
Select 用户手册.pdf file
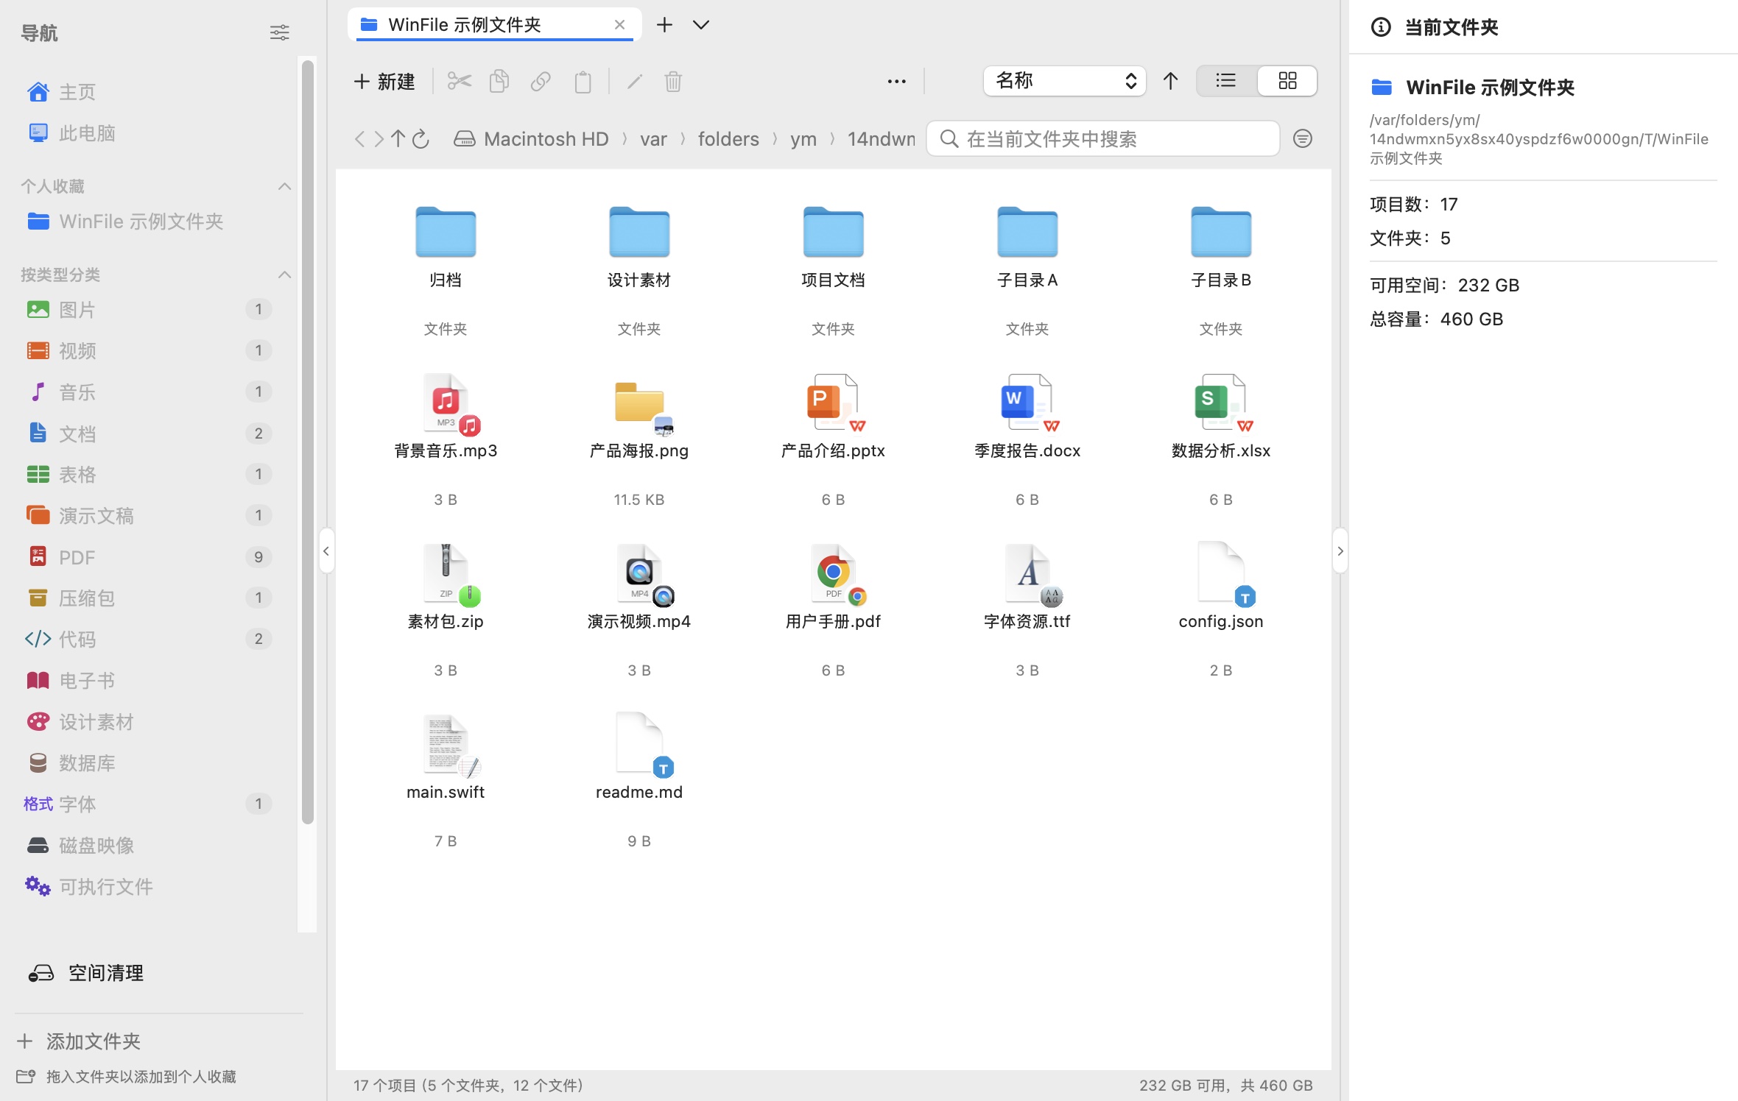click(833, 610)
